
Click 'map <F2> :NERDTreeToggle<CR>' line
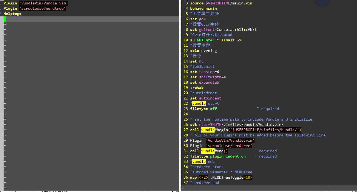click(221, 177)
